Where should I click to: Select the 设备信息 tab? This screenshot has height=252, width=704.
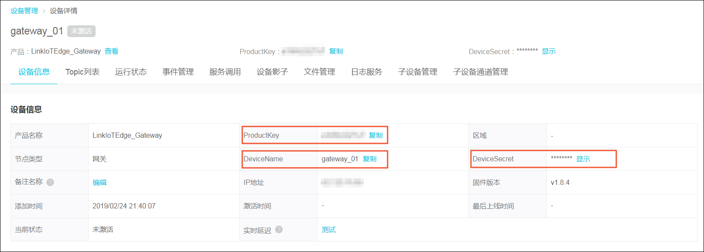(x=34, y=72)
